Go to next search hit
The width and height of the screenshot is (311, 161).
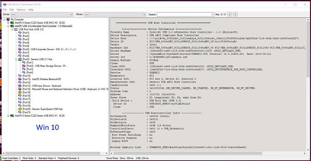(x=235, y=15)
